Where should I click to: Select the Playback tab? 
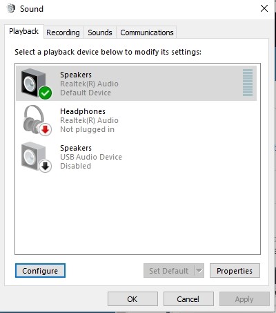[x=24, y=31]
